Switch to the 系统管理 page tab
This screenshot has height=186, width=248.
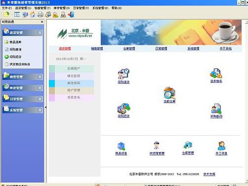pos(193,48)
